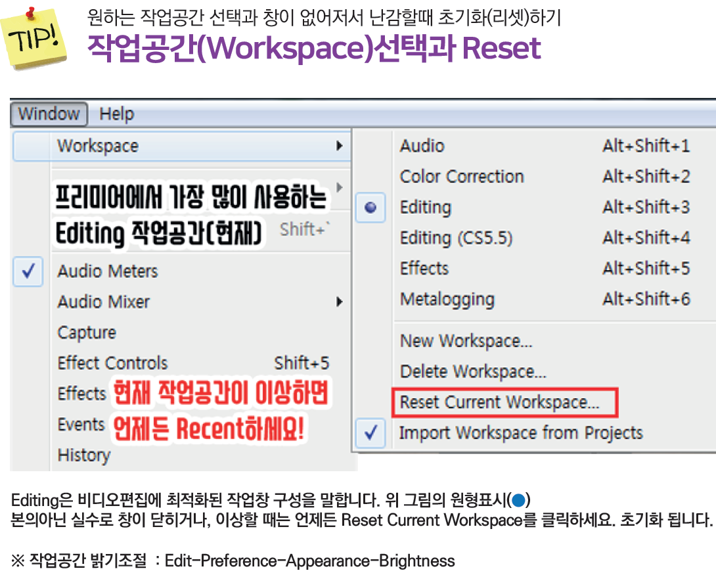The height and width of the screenshot is (577, 716).
Task: Select Effect Controls in the menu
Action: point(113,363)
